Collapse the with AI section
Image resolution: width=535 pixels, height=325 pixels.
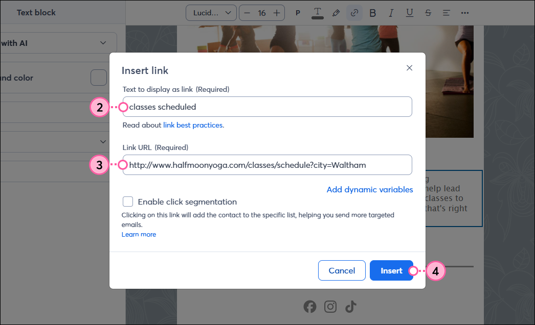click(x=102, y=43)
